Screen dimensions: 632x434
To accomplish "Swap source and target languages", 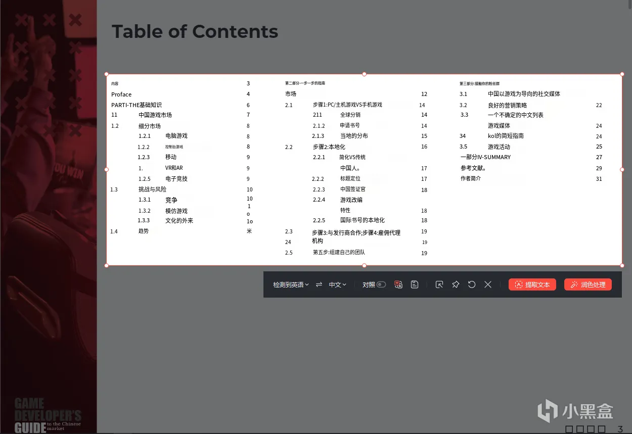I will [319, 284].
